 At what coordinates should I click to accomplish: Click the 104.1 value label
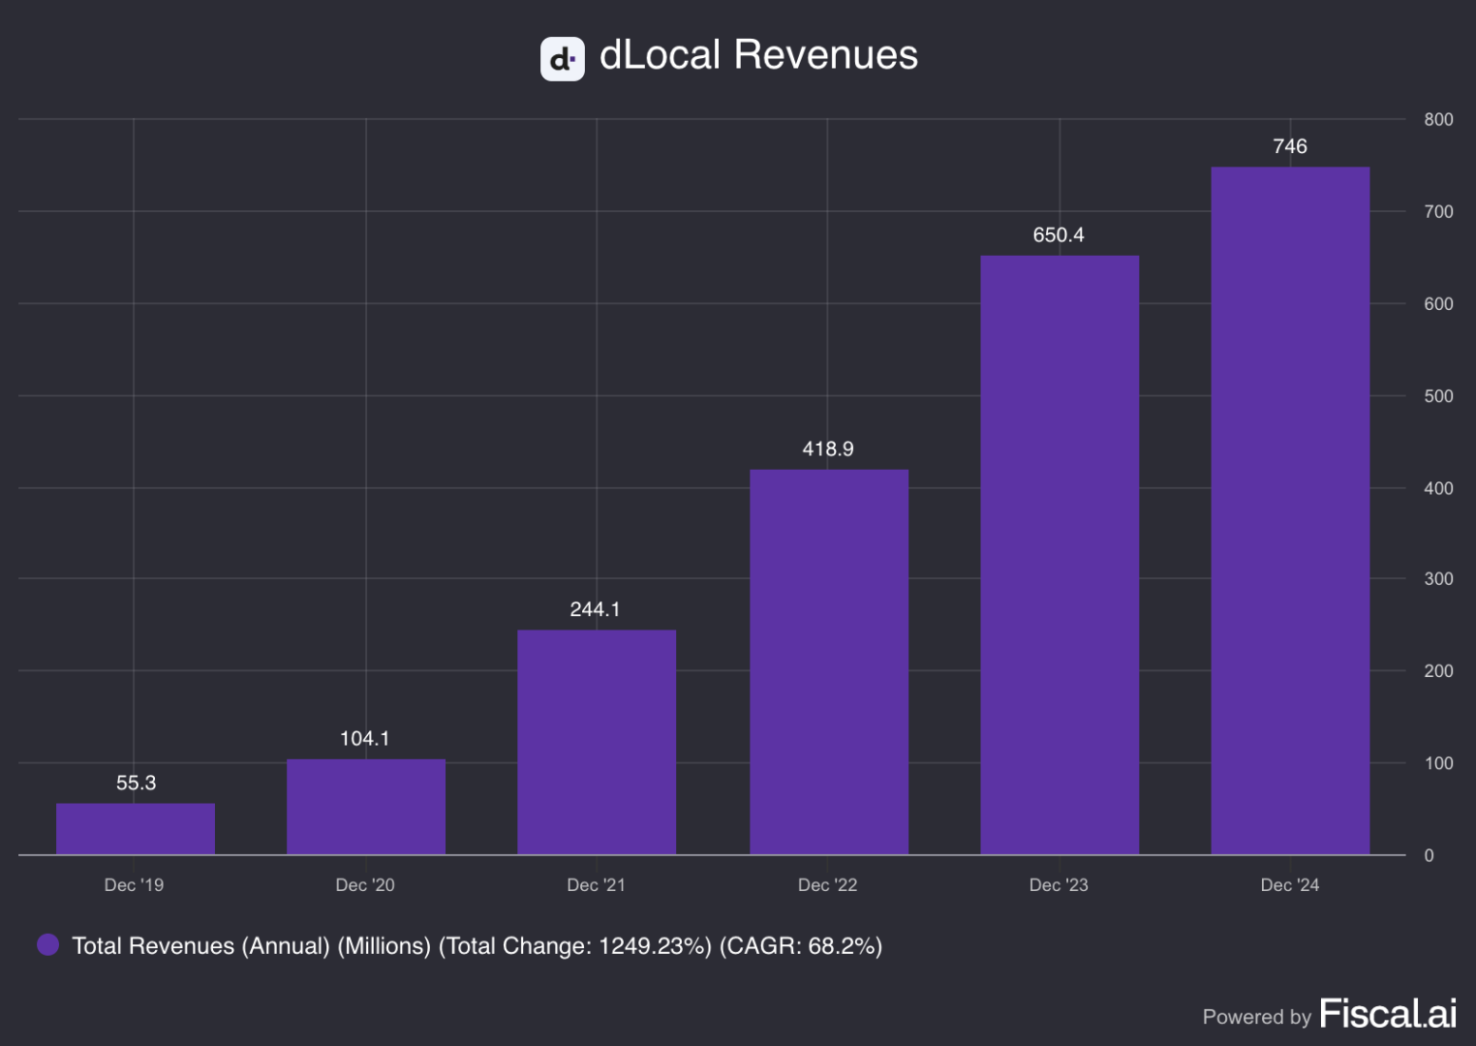pos(365,738)
